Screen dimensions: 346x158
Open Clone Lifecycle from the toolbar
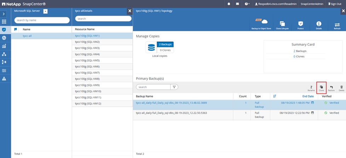(282, 25)
